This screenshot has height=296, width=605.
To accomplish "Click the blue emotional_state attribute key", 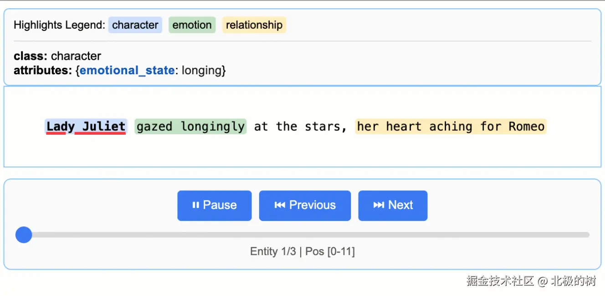I will [127, 71].
